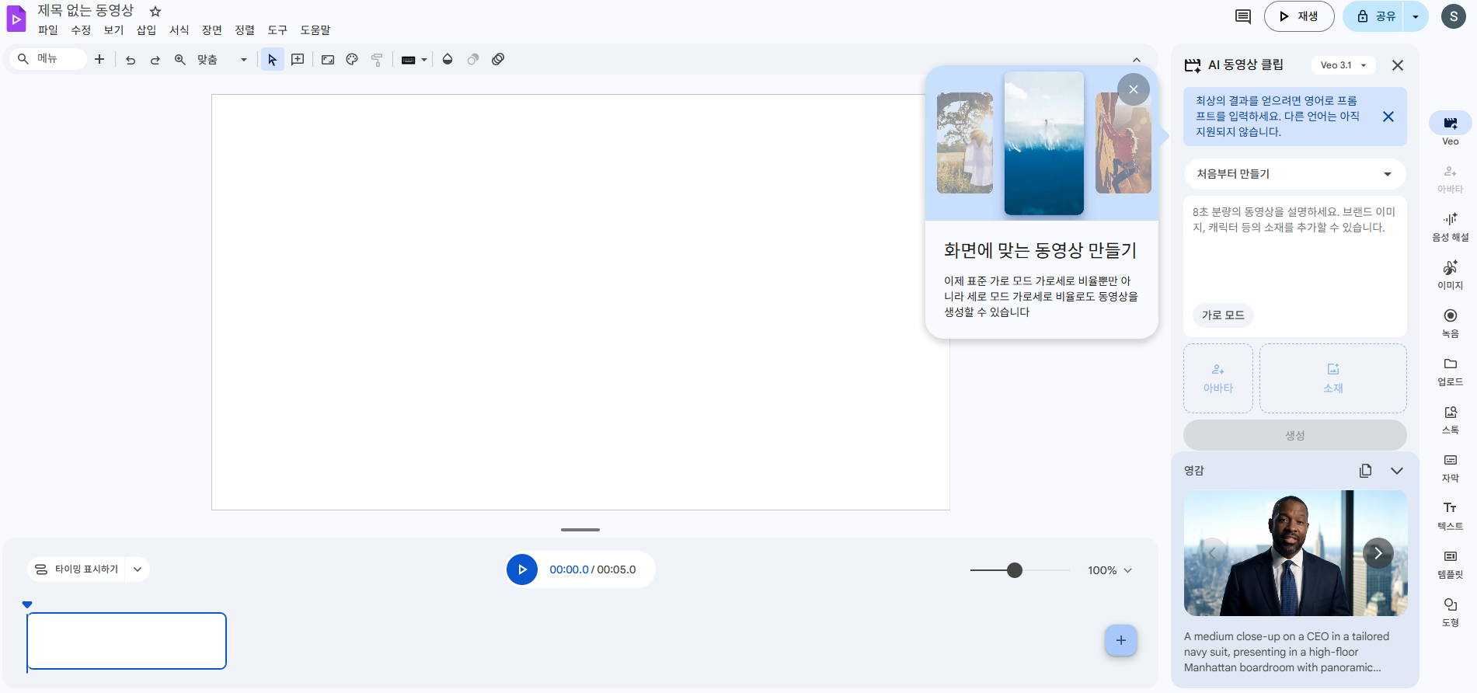Image resolution: width=1477 pixels, height=693 pixels.
Task: Click the 공유 share button
Action: (x=1374, y=16)
